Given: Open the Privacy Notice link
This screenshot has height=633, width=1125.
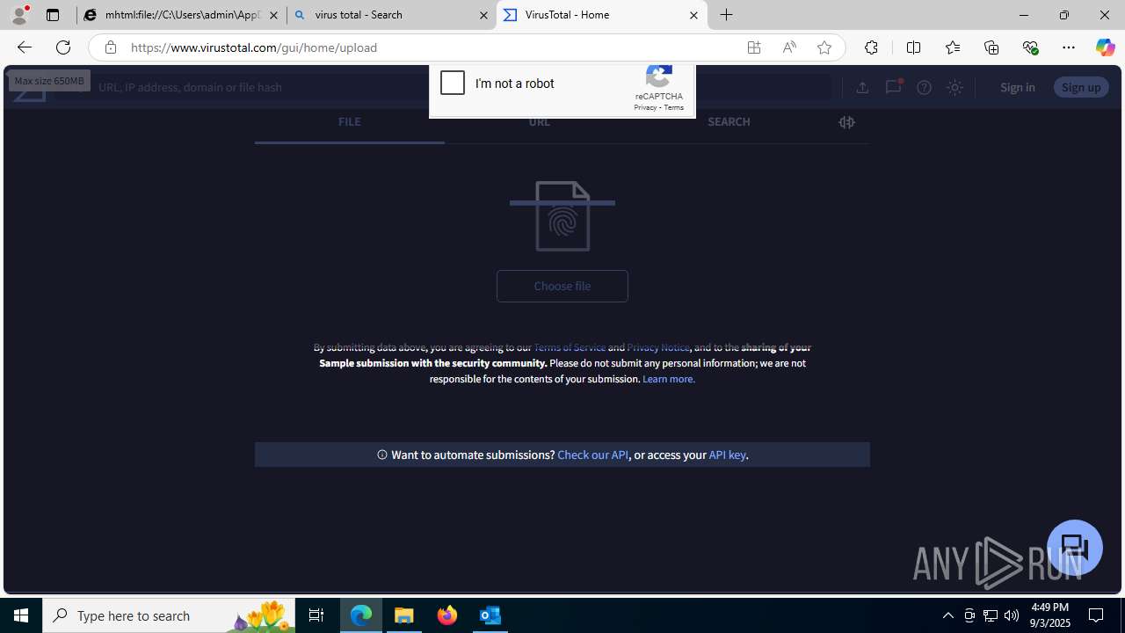Looking at the screenshot, I should click(658, 347).
